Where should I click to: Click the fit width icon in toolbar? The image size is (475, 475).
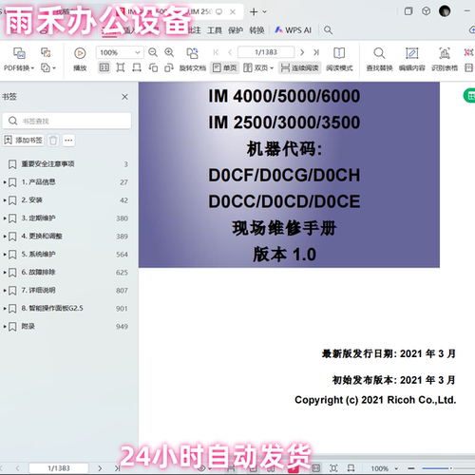click(137, 67)
